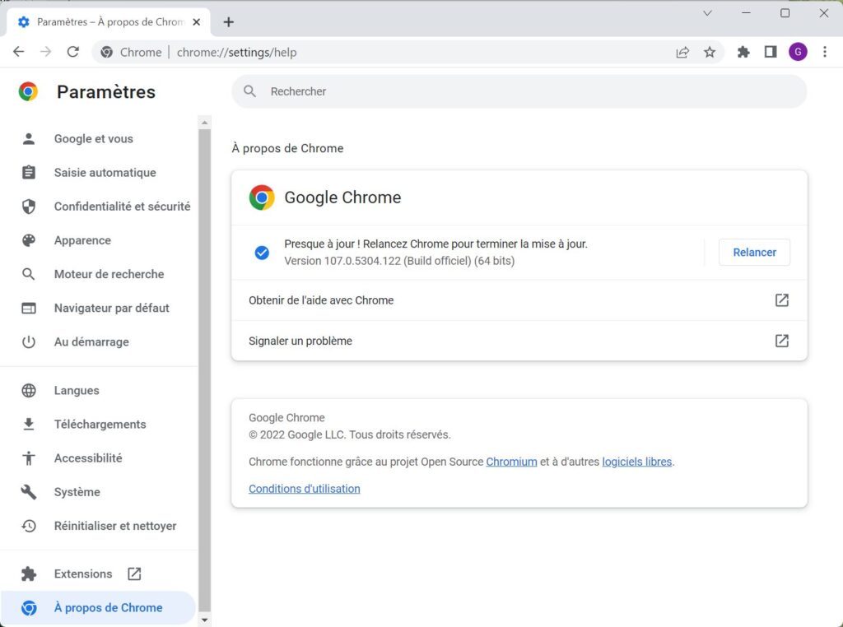Click the Version 107.0.5304.122 text
843x627 pixels.
pyautogui.click(x=399, y=261)
